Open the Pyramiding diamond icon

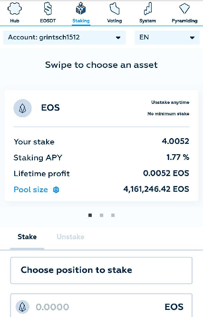point(184,9)
